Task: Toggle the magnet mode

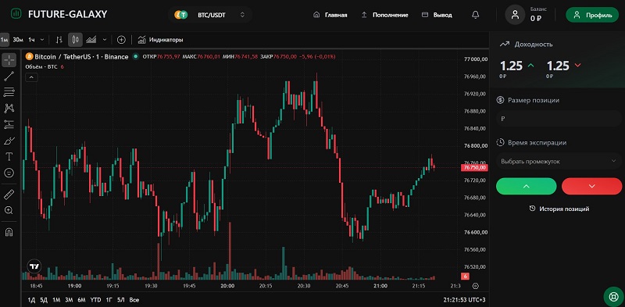Action: (9, 232)
